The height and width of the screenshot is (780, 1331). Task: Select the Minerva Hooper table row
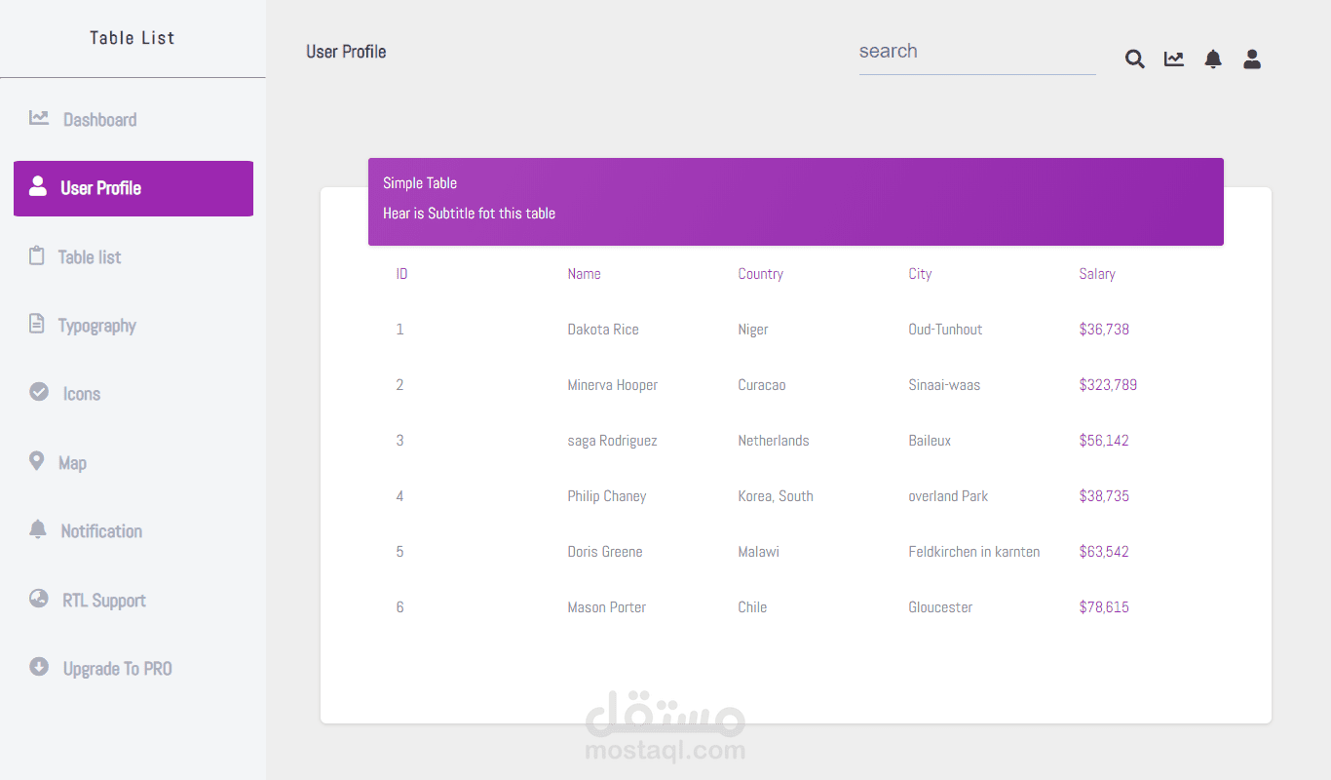click(612, 385)
